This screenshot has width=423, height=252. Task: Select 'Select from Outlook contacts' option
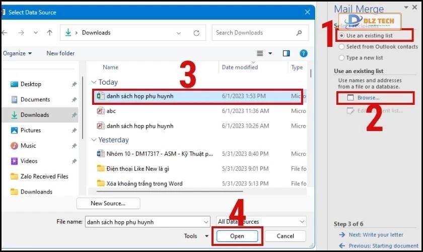[x=342, y=47]
